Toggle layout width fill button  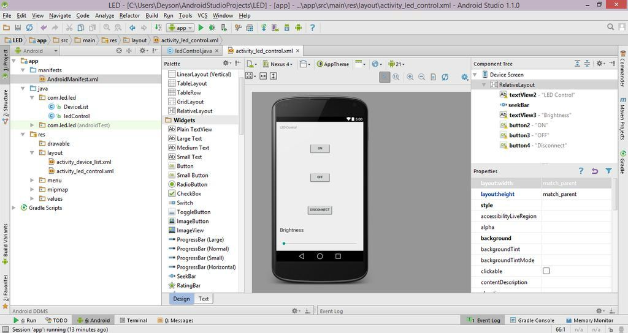click(x=263, y=76)
